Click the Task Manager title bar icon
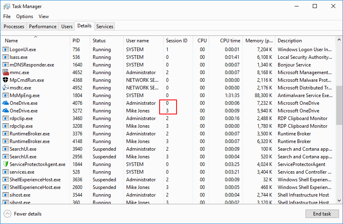The image size is (343, 224). click(x=7, y=6)
